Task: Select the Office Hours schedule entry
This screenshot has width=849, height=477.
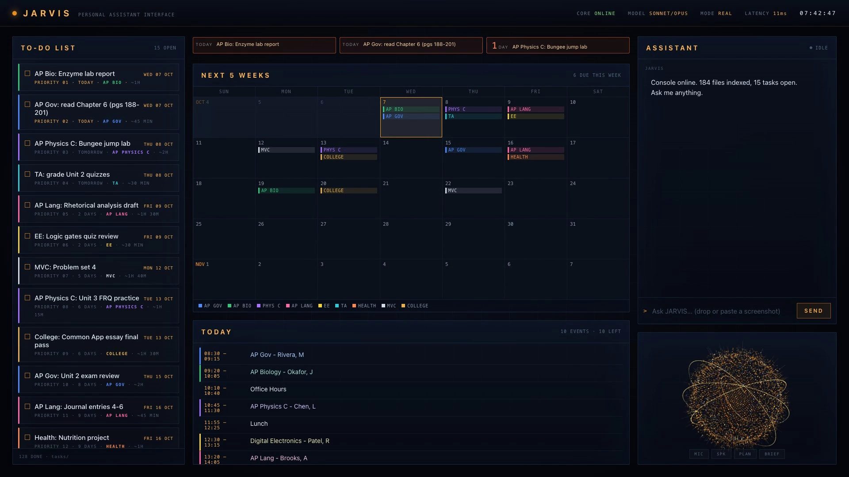Action: click(x=411, y=390)
